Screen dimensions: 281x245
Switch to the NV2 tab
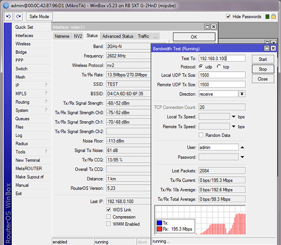coord(78,36)
